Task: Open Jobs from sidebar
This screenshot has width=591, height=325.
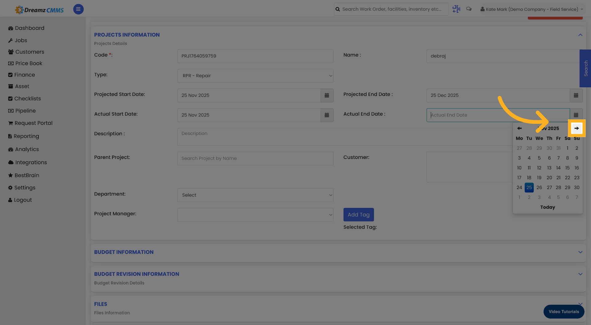Action: [x=18, y=40]
